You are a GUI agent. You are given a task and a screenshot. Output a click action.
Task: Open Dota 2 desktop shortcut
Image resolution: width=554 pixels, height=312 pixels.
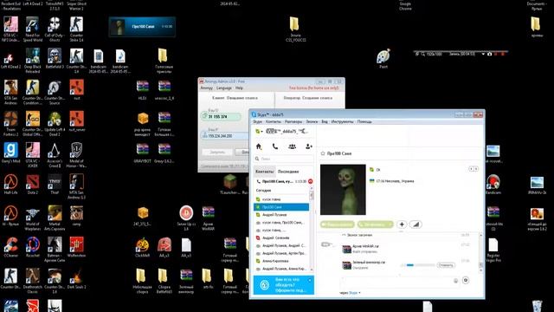33,185
